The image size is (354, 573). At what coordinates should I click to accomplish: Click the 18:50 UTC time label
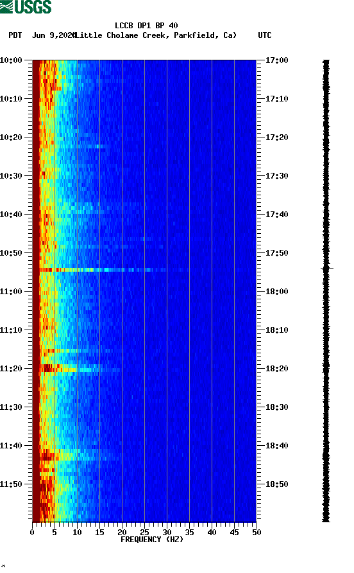click(276, 484)
